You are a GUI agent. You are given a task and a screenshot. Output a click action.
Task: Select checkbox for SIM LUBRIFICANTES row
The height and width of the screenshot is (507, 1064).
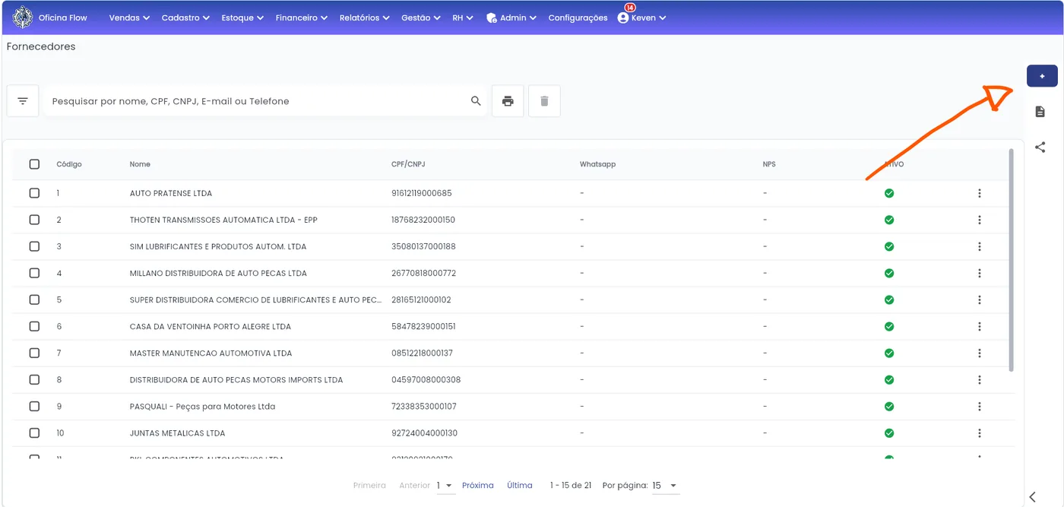[x=34, y=246]
